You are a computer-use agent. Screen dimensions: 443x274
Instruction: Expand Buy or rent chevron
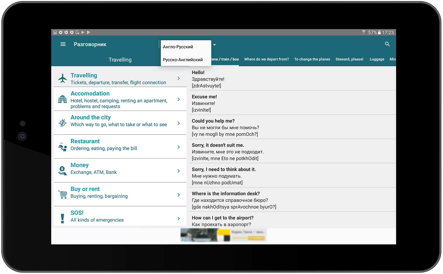(179, 195)
